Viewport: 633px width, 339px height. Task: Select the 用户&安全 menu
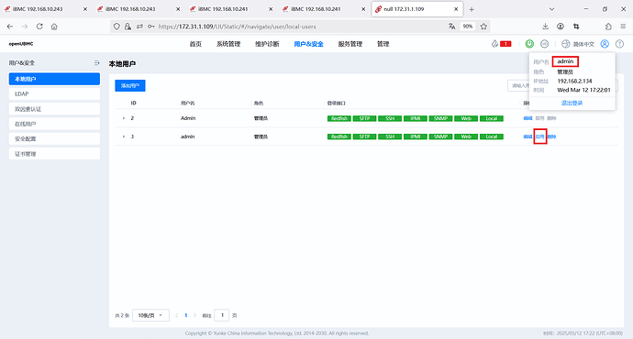pyautogui.click(x=308, y=44)
